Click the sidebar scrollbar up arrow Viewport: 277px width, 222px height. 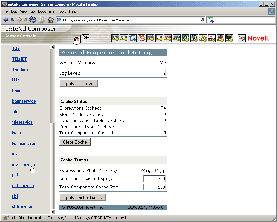coord(53,47)
